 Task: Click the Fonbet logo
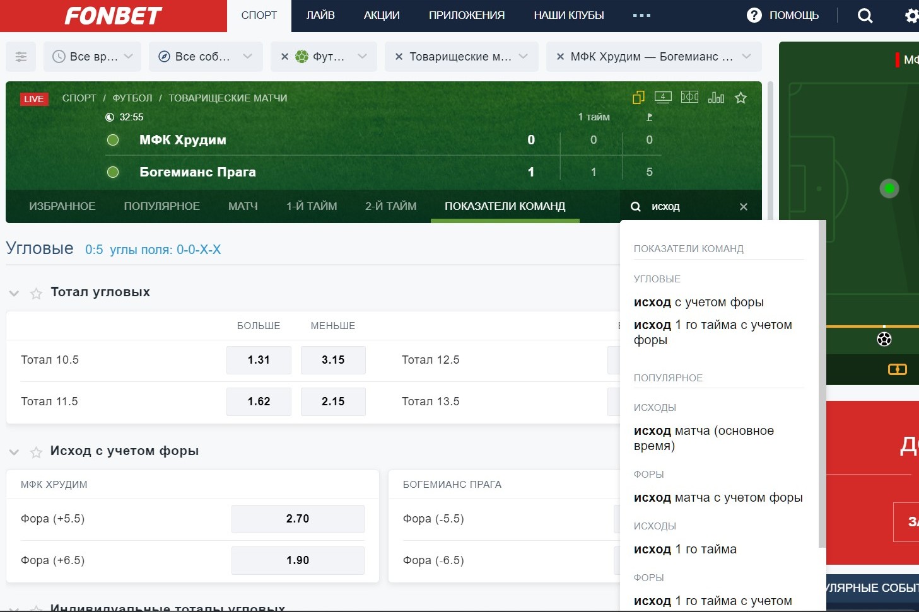pos(114,16)
